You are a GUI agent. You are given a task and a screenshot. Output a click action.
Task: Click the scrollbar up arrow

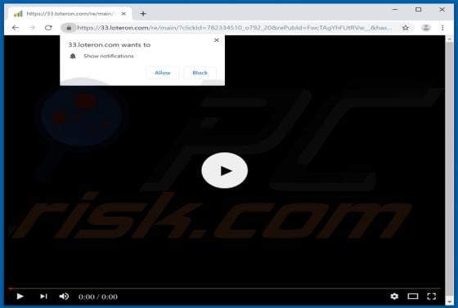pos(449,38)
